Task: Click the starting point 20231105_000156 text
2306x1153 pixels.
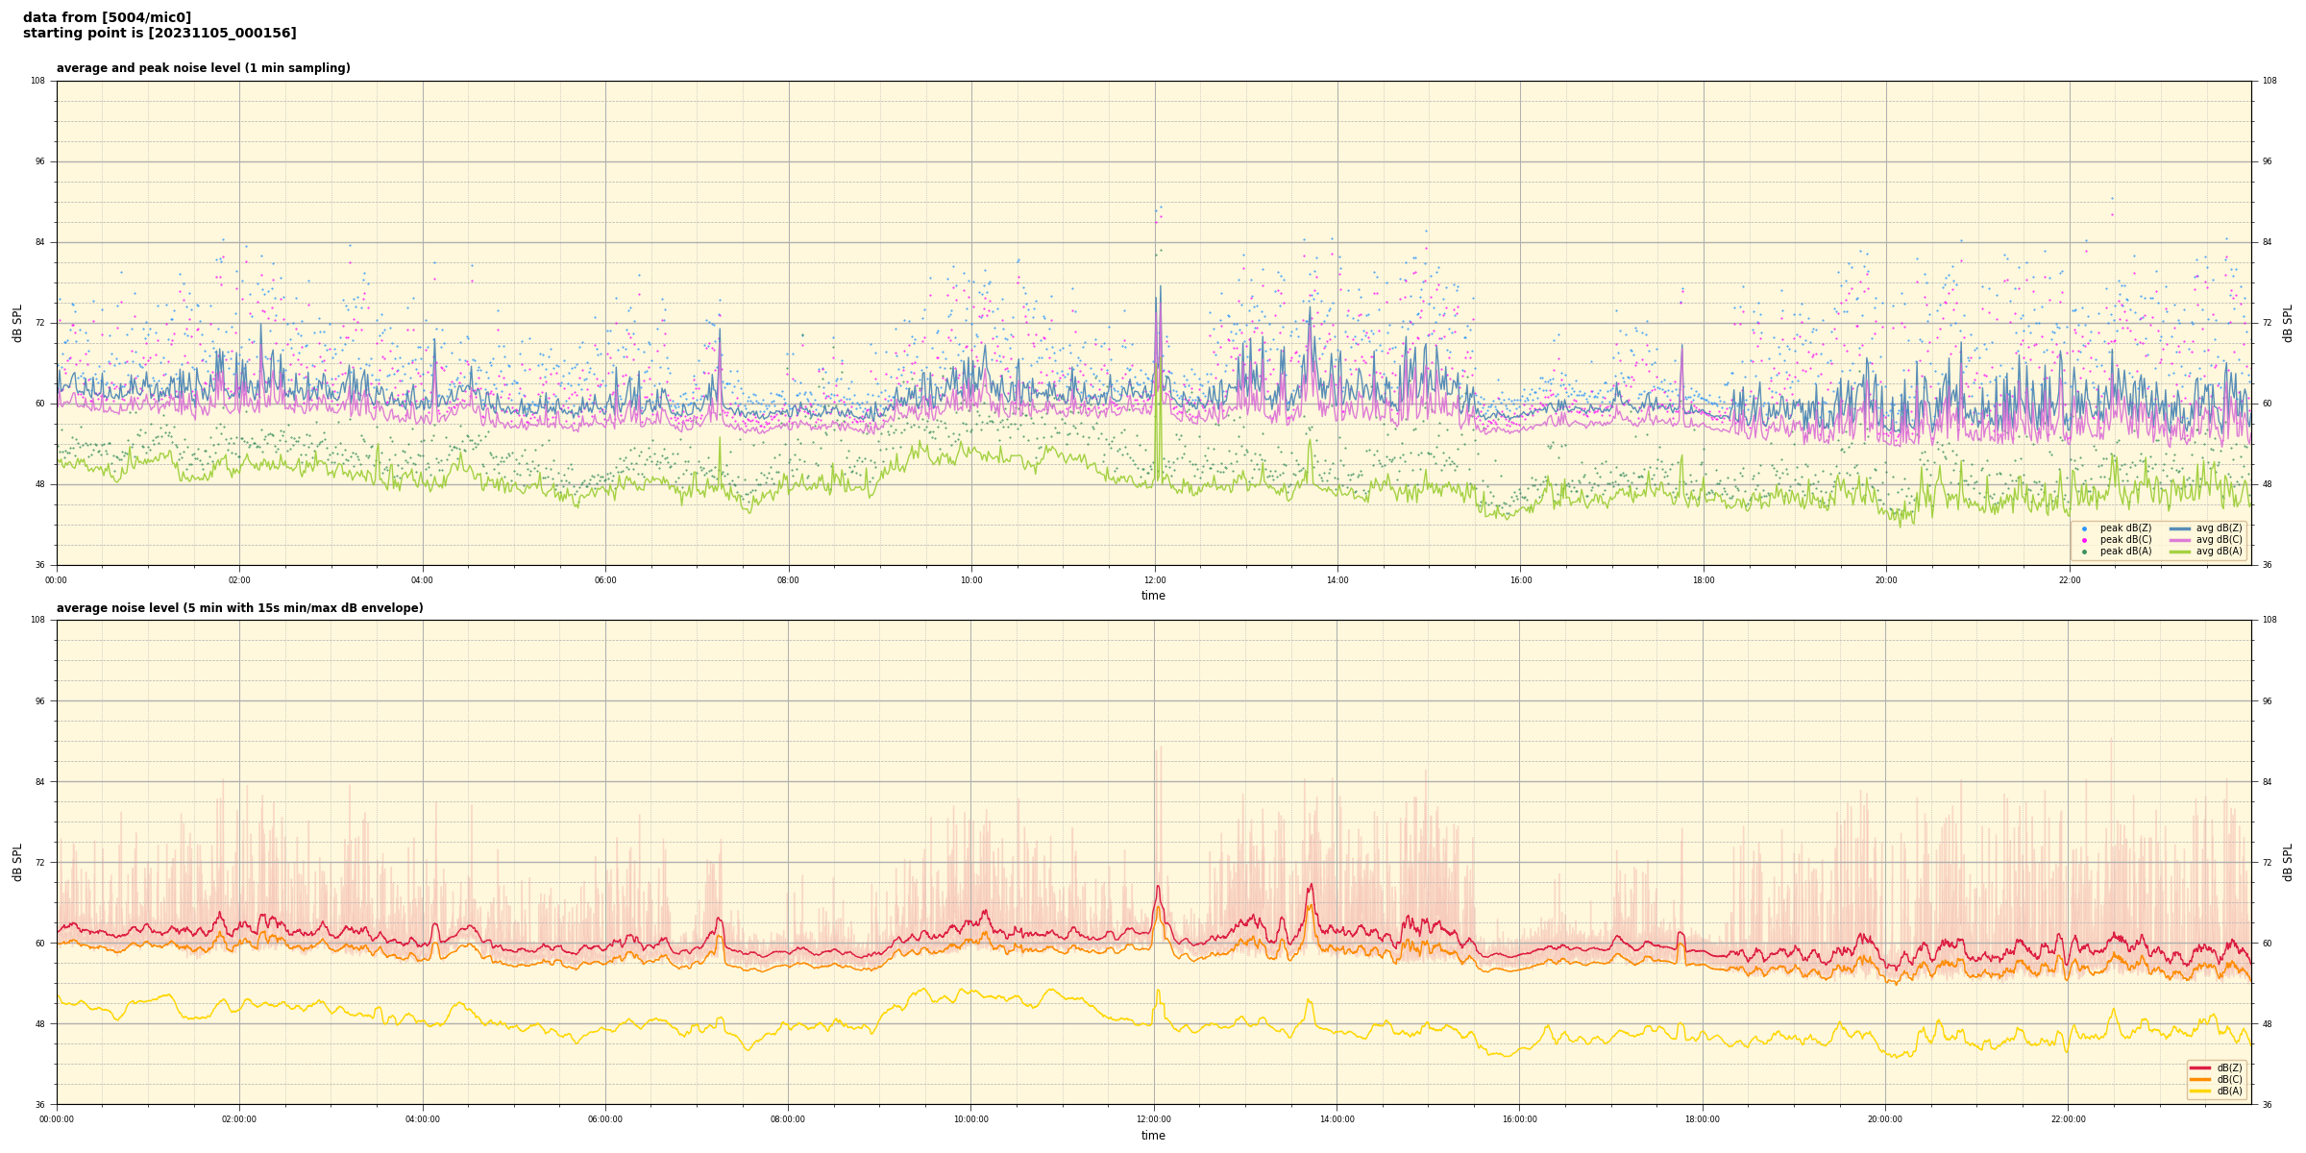Action: pos(159,34)
